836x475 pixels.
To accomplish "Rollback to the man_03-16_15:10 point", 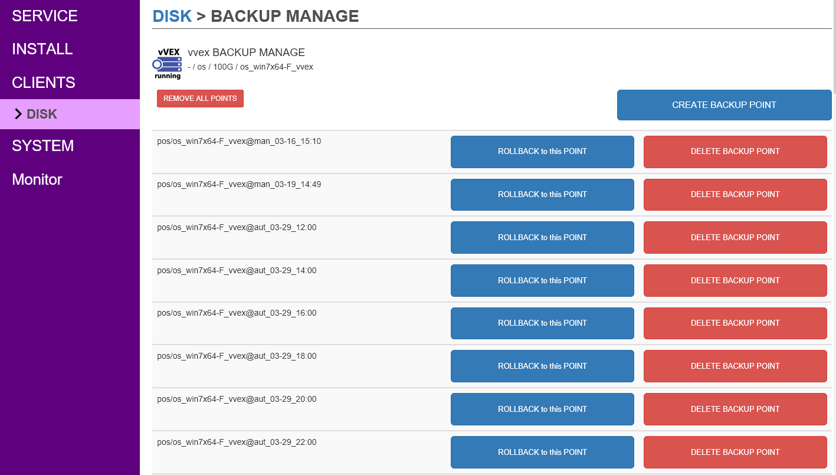I will pos(542,152).
